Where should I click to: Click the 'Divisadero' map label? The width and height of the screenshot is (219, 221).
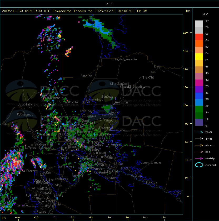coord(117,130)
